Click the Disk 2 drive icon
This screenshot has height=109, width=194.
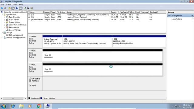click(x=30, y=64)
